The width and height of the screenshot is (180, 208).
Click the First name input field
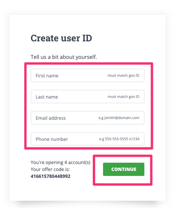[88, 75]
